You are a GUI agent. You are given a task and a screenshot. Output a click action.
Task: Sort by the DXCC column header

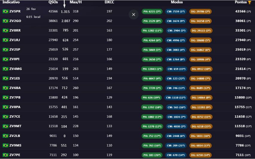click(109, 2)
